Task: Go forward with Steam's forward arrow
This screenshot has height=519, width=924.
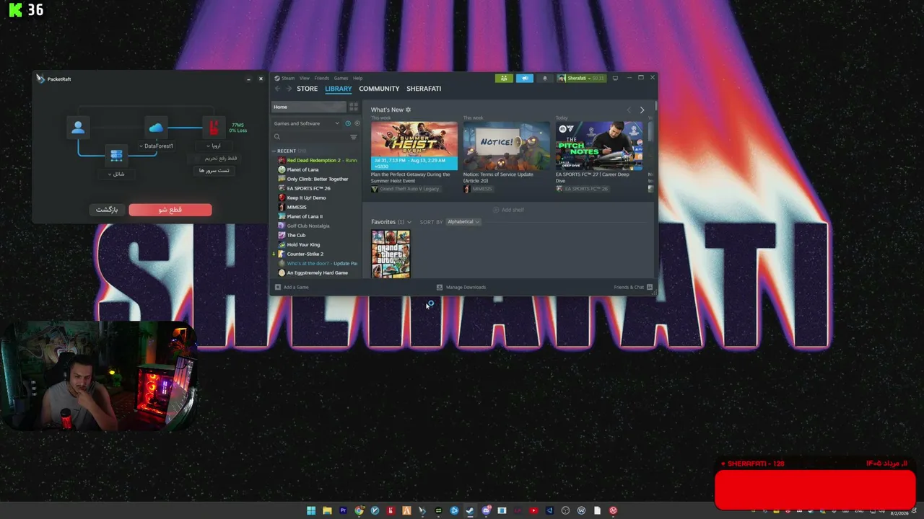Action: coord(289,89)
